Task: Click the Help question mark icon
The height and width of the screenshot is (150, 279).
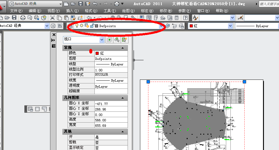Action: (x=185, y=17)
